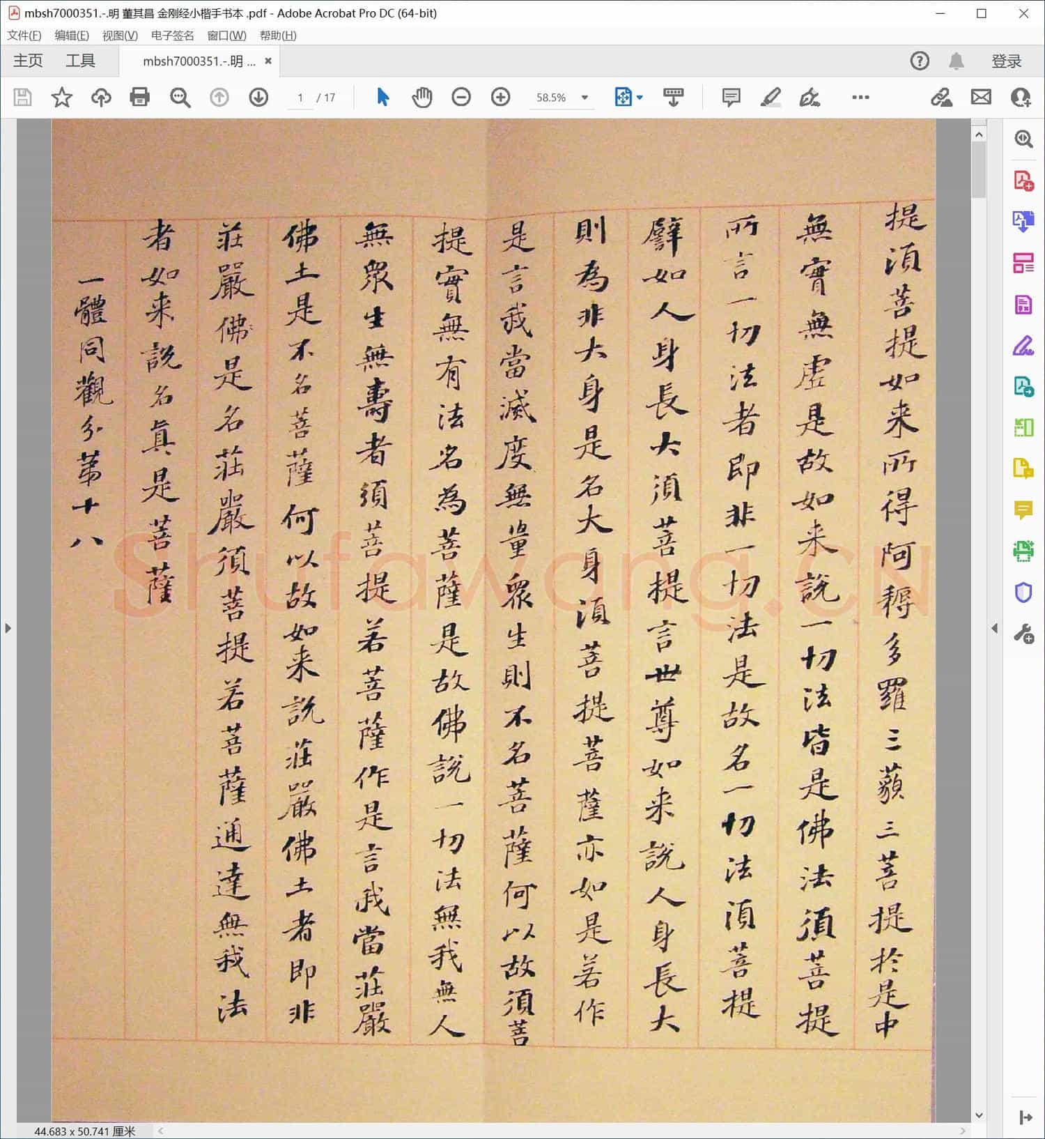The height and width of the screenshot is (1139, 1045).
Task: Switch to the 工具 tab
Action: pos(80,61)
